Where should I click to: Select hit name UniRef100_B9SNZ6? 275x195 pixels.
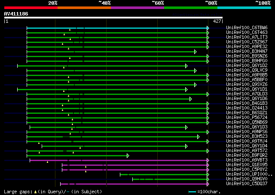coord(247,56)
